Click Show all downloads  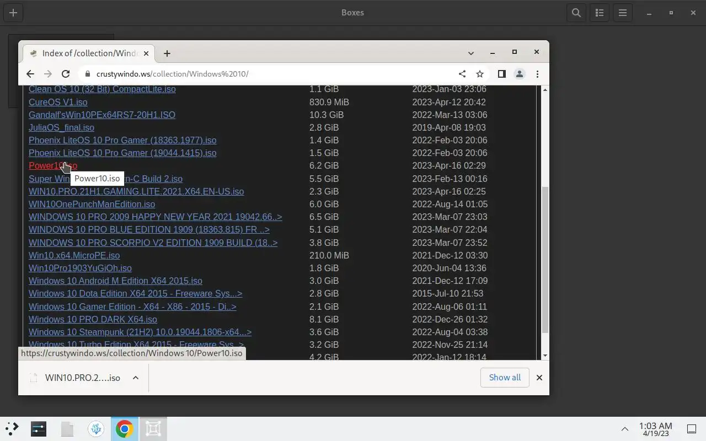coord(505,378)
